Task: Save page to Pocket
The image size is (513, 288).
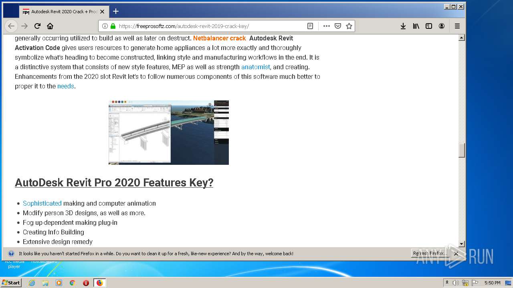Action: coord(338,26)
